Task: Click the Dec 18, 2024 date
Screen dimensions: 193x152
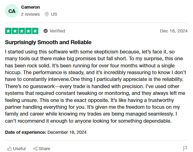Action: click(x=174, y=31)
